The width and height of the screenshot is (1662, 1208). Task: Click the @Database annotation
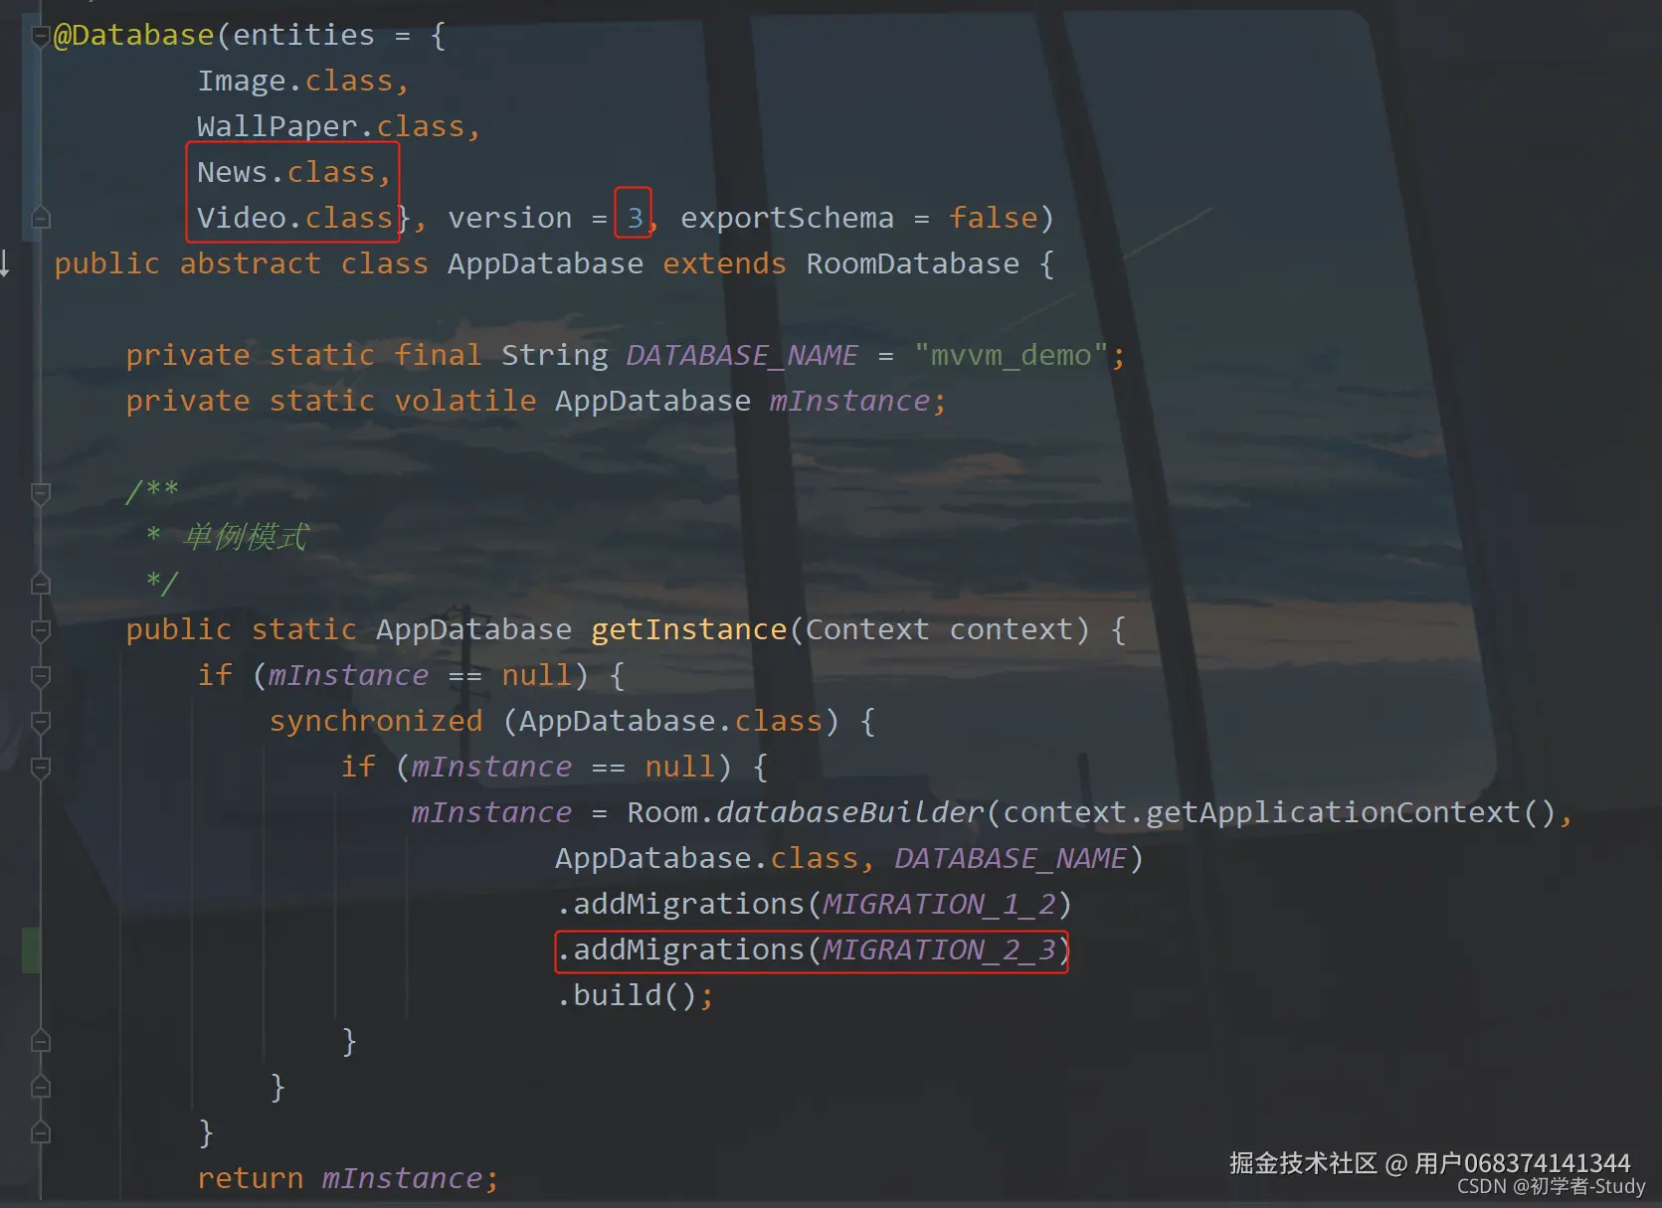[x=133, y=35]
